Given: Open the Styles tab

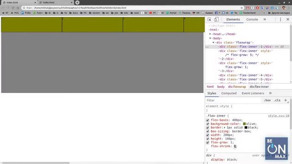Looking at the screenshot, I should pyautogui.click(x=212, y=93).
